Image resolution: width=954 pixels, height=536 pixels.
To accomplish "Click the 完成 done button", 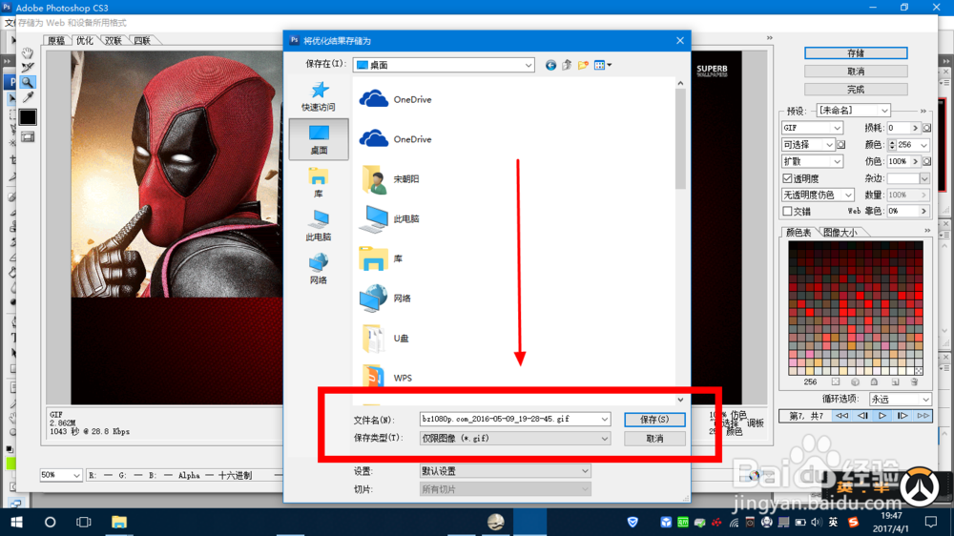I will pyautogui.click(x=856, y=90).
